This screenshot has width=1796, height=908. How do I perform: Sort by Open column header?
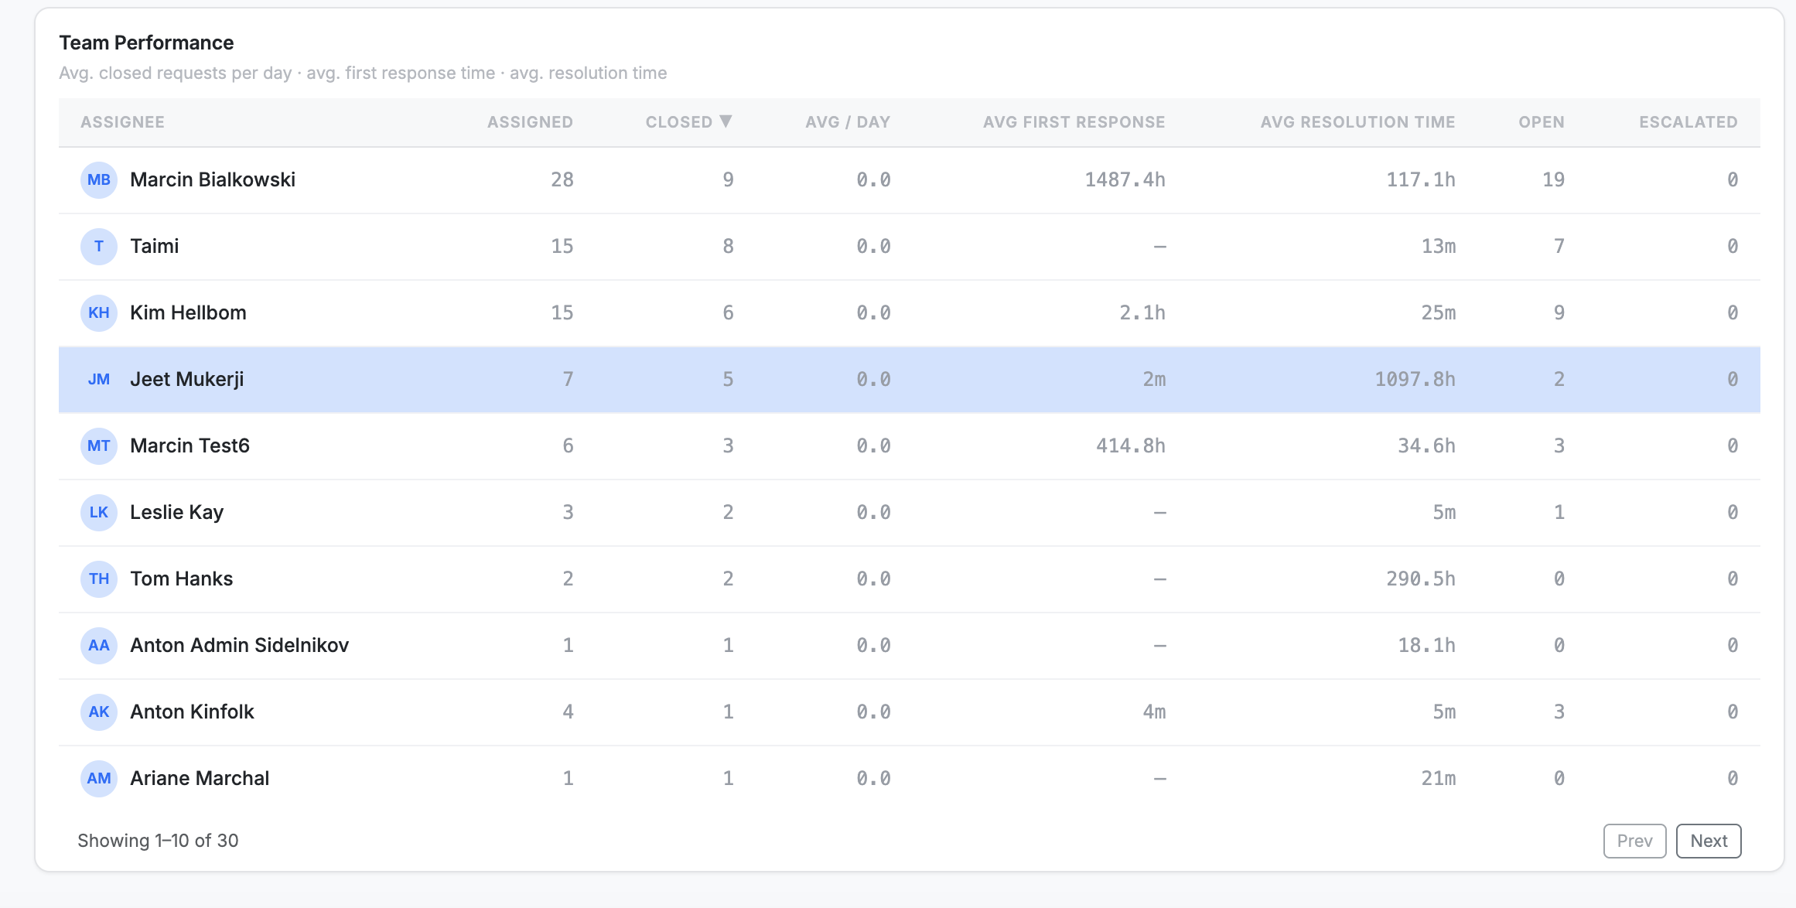coord(1541,122)
